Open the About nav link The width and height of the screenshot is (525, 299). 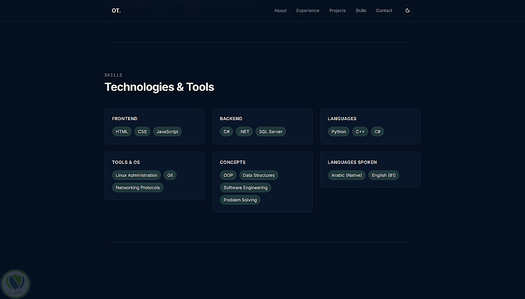click(280, 10)
